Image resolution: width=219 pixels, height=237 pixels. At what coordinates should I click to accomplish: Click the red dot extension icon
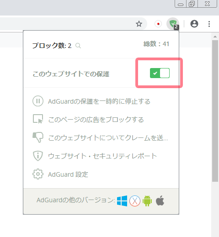[x=158, y=24]
